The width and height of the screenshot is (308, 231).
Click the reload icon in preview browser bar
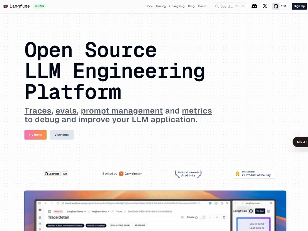tap(57, 203)
